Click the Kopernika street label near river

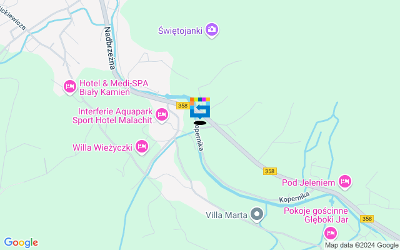294,197
